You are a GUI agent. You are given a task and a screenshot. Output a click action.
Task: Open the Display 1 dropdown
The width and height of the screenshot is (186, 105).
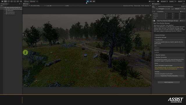tap(26, 6)
